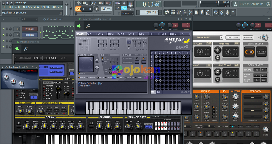Click the online news panel link
This screenshot has height=144, width=272.
click(255, 4)
